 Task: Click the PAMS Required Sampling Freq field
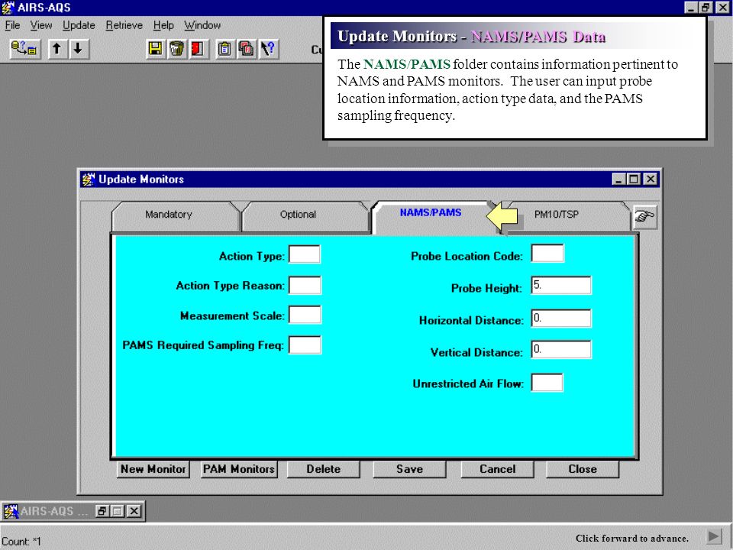point(305,345)
